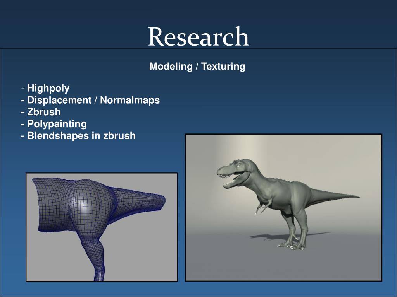
Task: Select the "Displacement / Normalmaps" bullet
Action: pyautogui.click(x=90, y=100)
